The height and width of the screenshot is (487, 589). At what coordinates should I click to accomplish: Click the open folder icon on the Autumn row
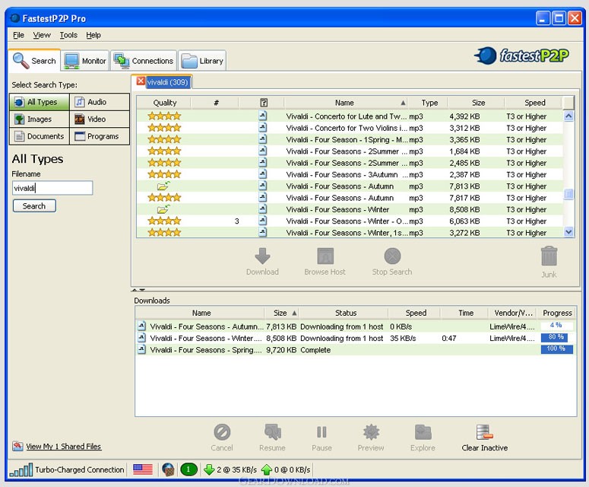pyautogui.click(x=163, y=186)
